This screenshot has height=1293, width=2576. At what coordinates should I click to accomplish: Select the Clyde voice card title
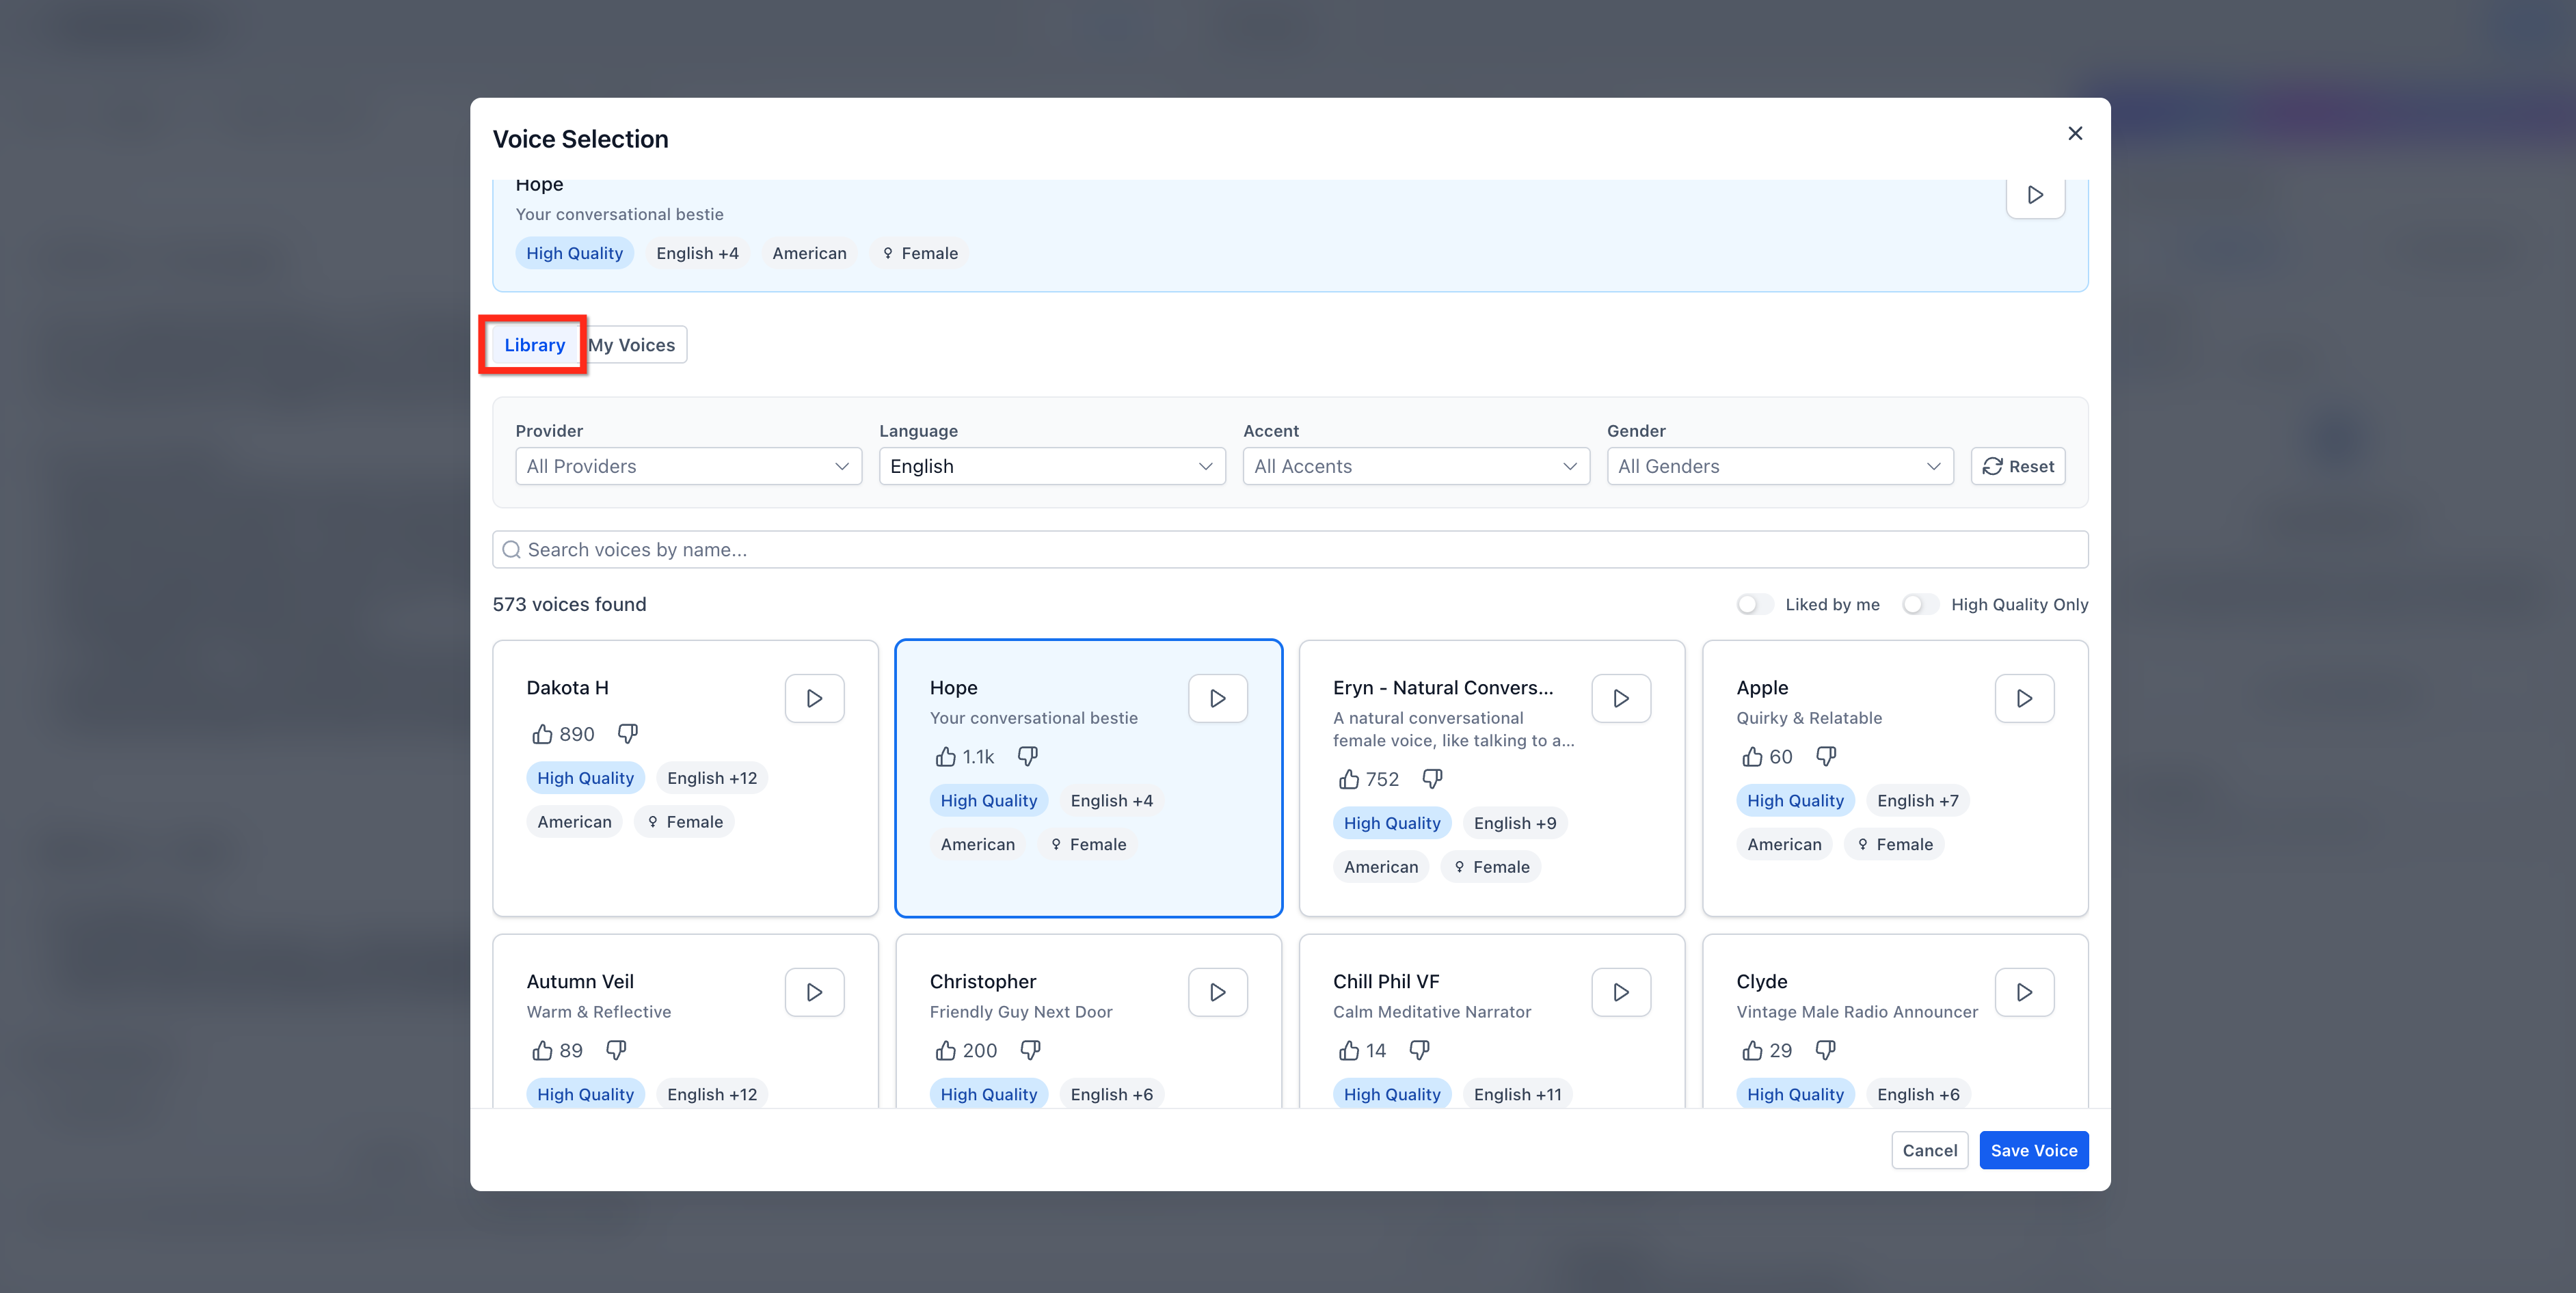tap(1761, 982)
